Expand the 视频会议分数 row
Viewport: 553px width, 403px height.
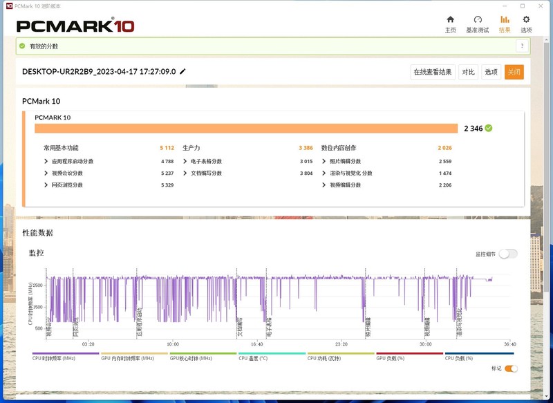46,174
